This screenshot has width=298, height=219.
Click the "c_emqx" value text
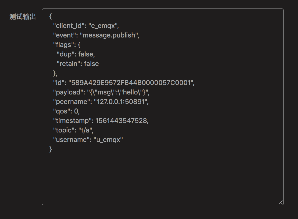click(x=103, y=26)
